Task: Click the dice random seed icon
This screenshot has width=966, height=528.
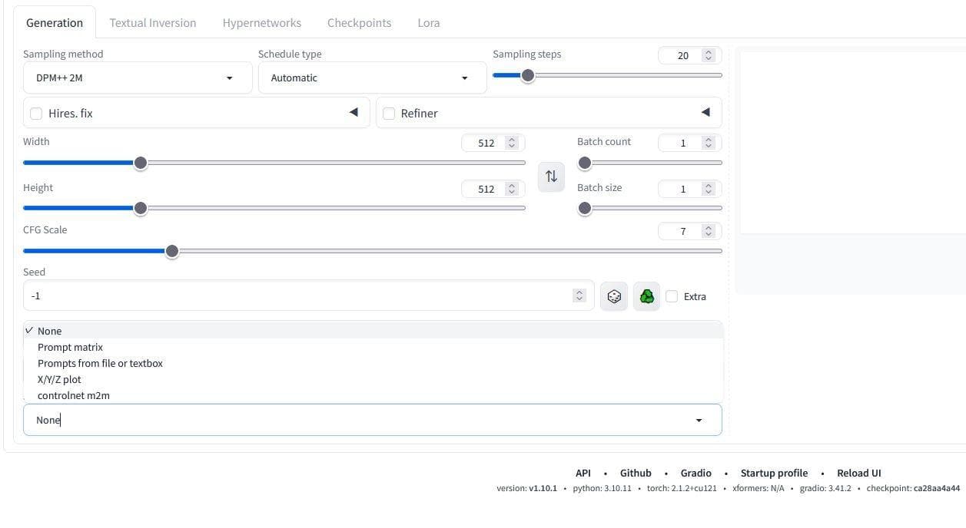Action: coord(614,296)
